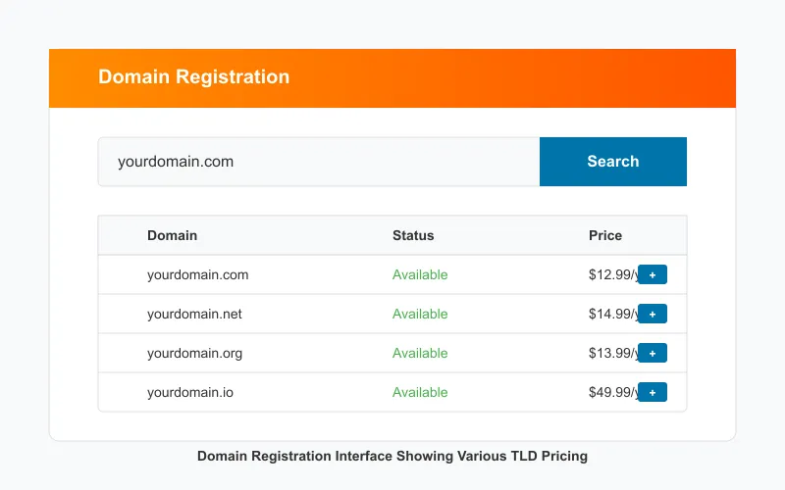Image resolution: width=785 pixels, height=490 pixels.
Task: Add yourdomain.net using its plus button
Action: pos(653,314)
